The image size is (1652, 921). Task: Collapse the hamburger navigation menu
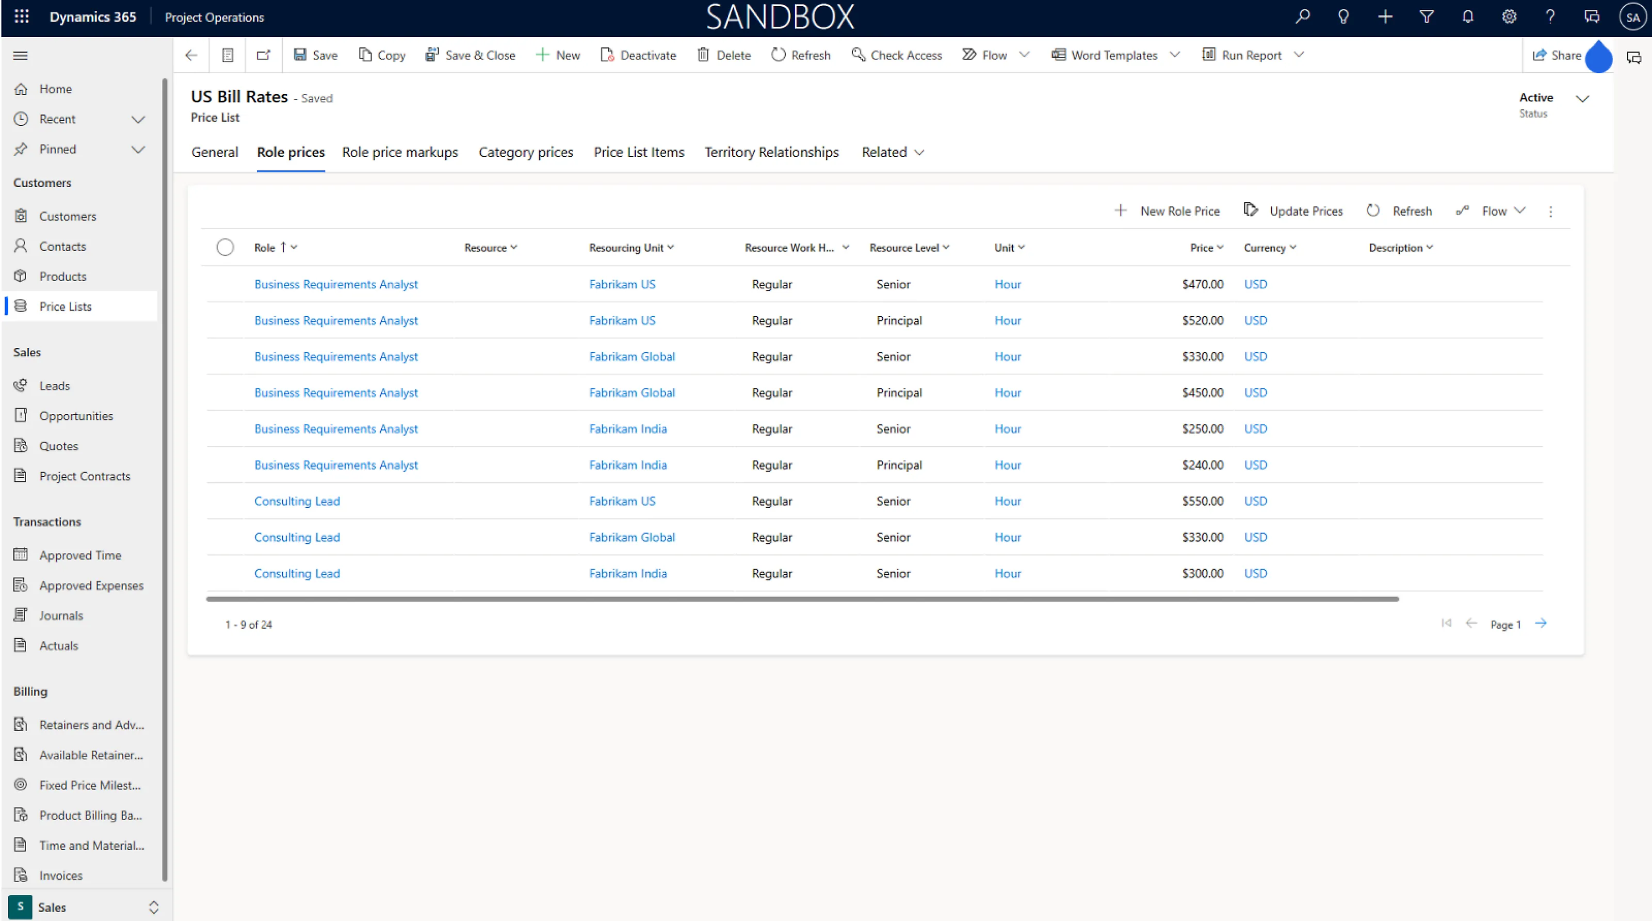(x=21, y=56)
